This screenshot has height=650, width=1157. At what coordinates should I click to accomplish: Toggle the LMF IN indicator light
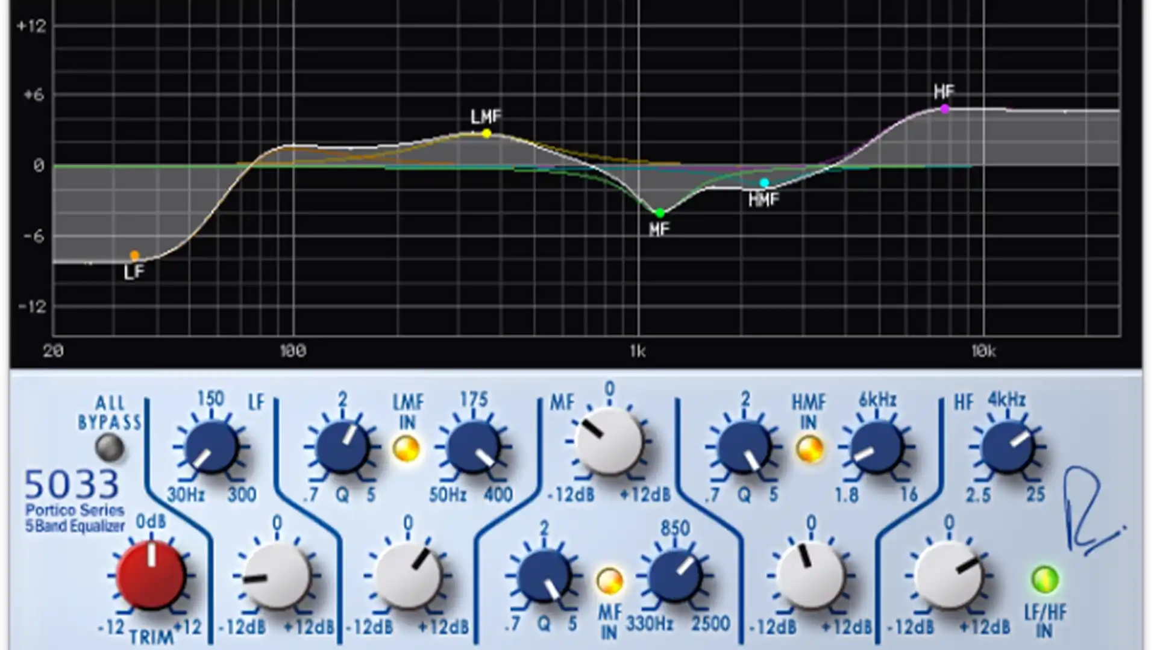[406, 449]
